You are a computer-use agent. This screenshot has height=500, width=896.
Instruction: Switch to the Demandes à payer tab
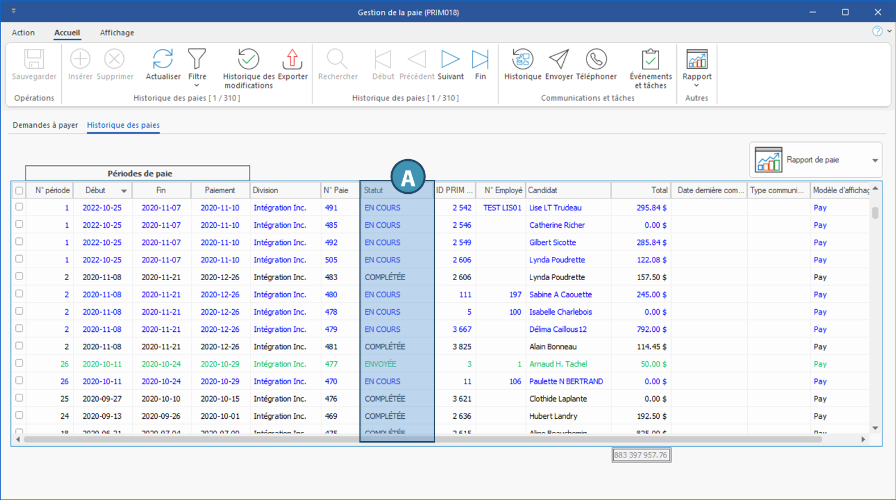(45, 125)
